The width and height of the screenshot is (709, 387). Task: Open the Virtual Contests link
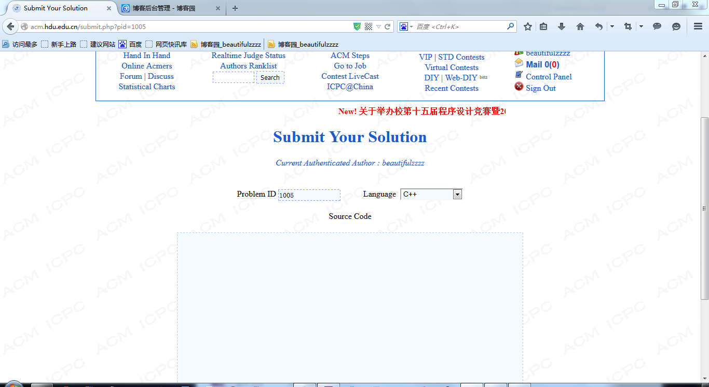(x=452, y=67)
